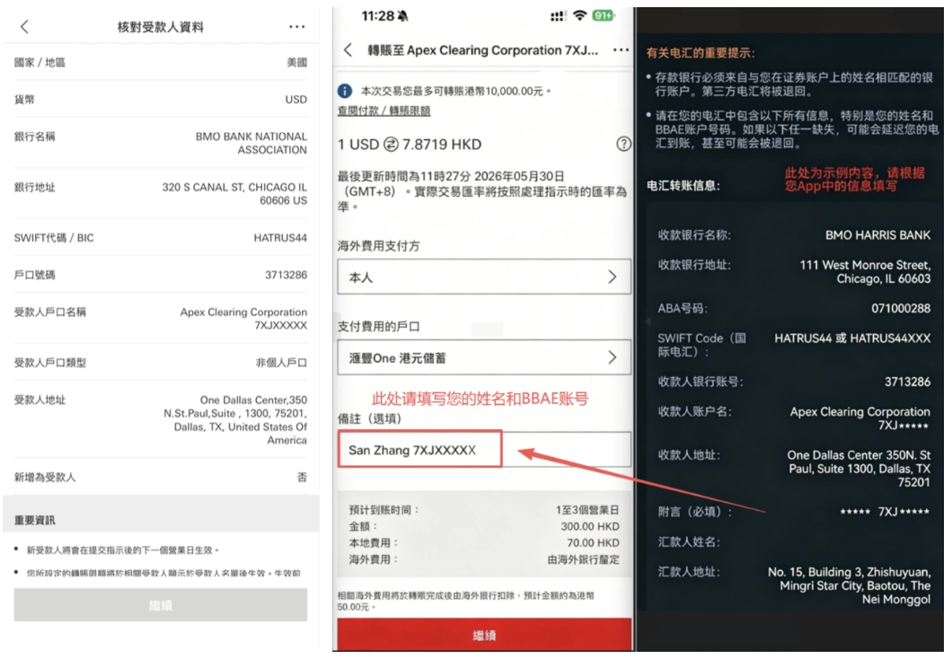Click the 備註 field containing San Zhang 7XJXXXXX
Image resolution: width=952 pixels, height=659 pixels.
point(484,450)
